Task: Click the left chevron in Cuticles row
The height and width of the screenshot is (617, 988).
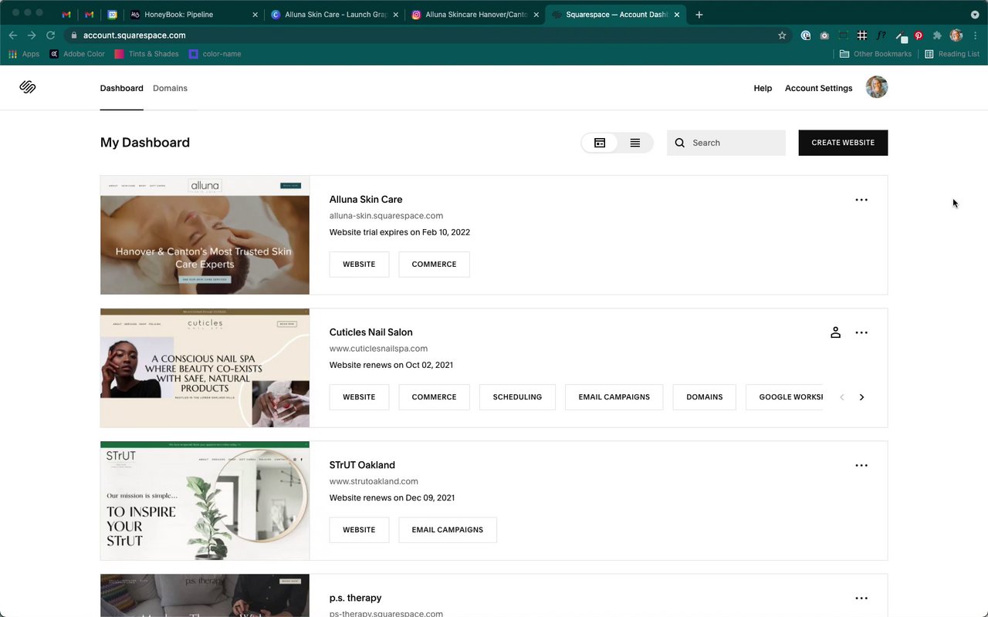Action: [x=842, y=397]
